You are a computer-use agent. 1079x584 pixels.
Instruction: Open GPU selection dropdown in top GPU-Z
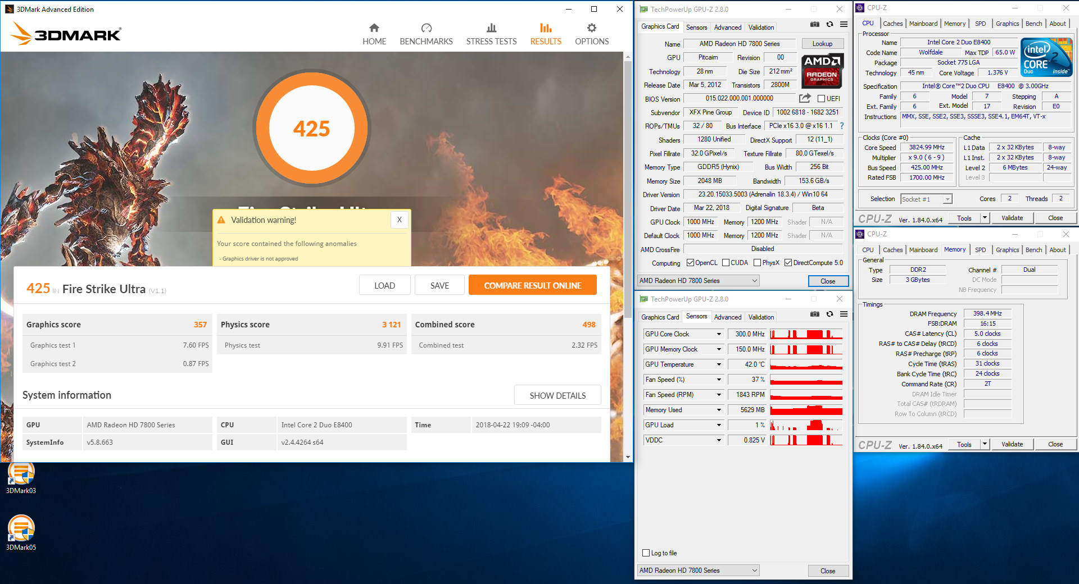tap(699, 281)
